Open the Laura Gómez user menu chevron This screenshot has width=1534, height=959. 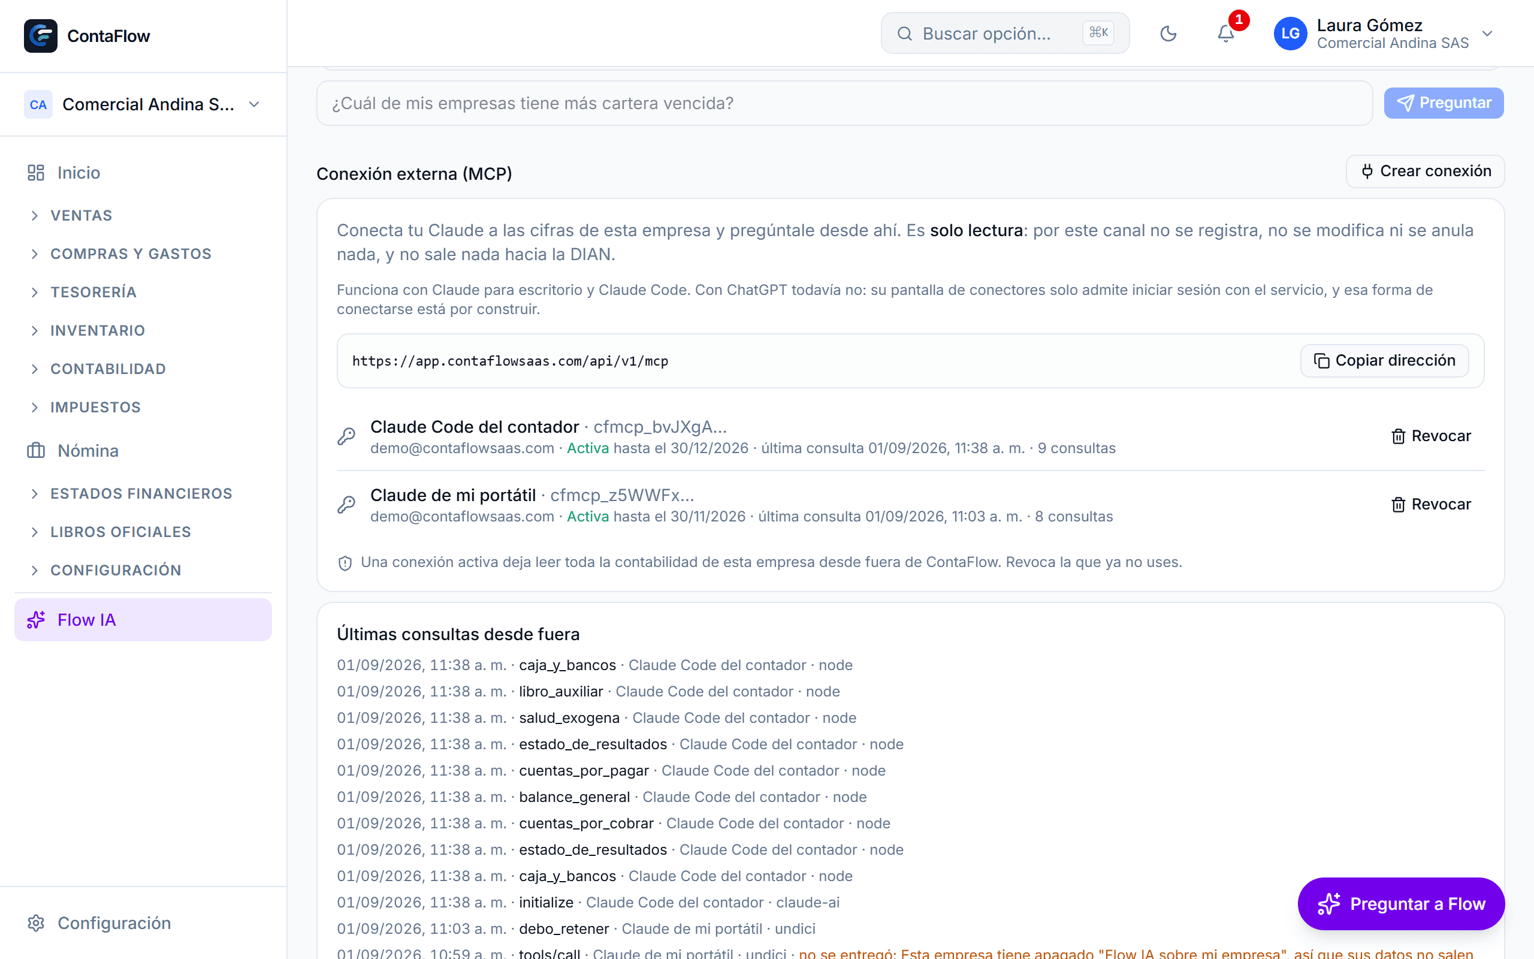(x=1487, y=34)
